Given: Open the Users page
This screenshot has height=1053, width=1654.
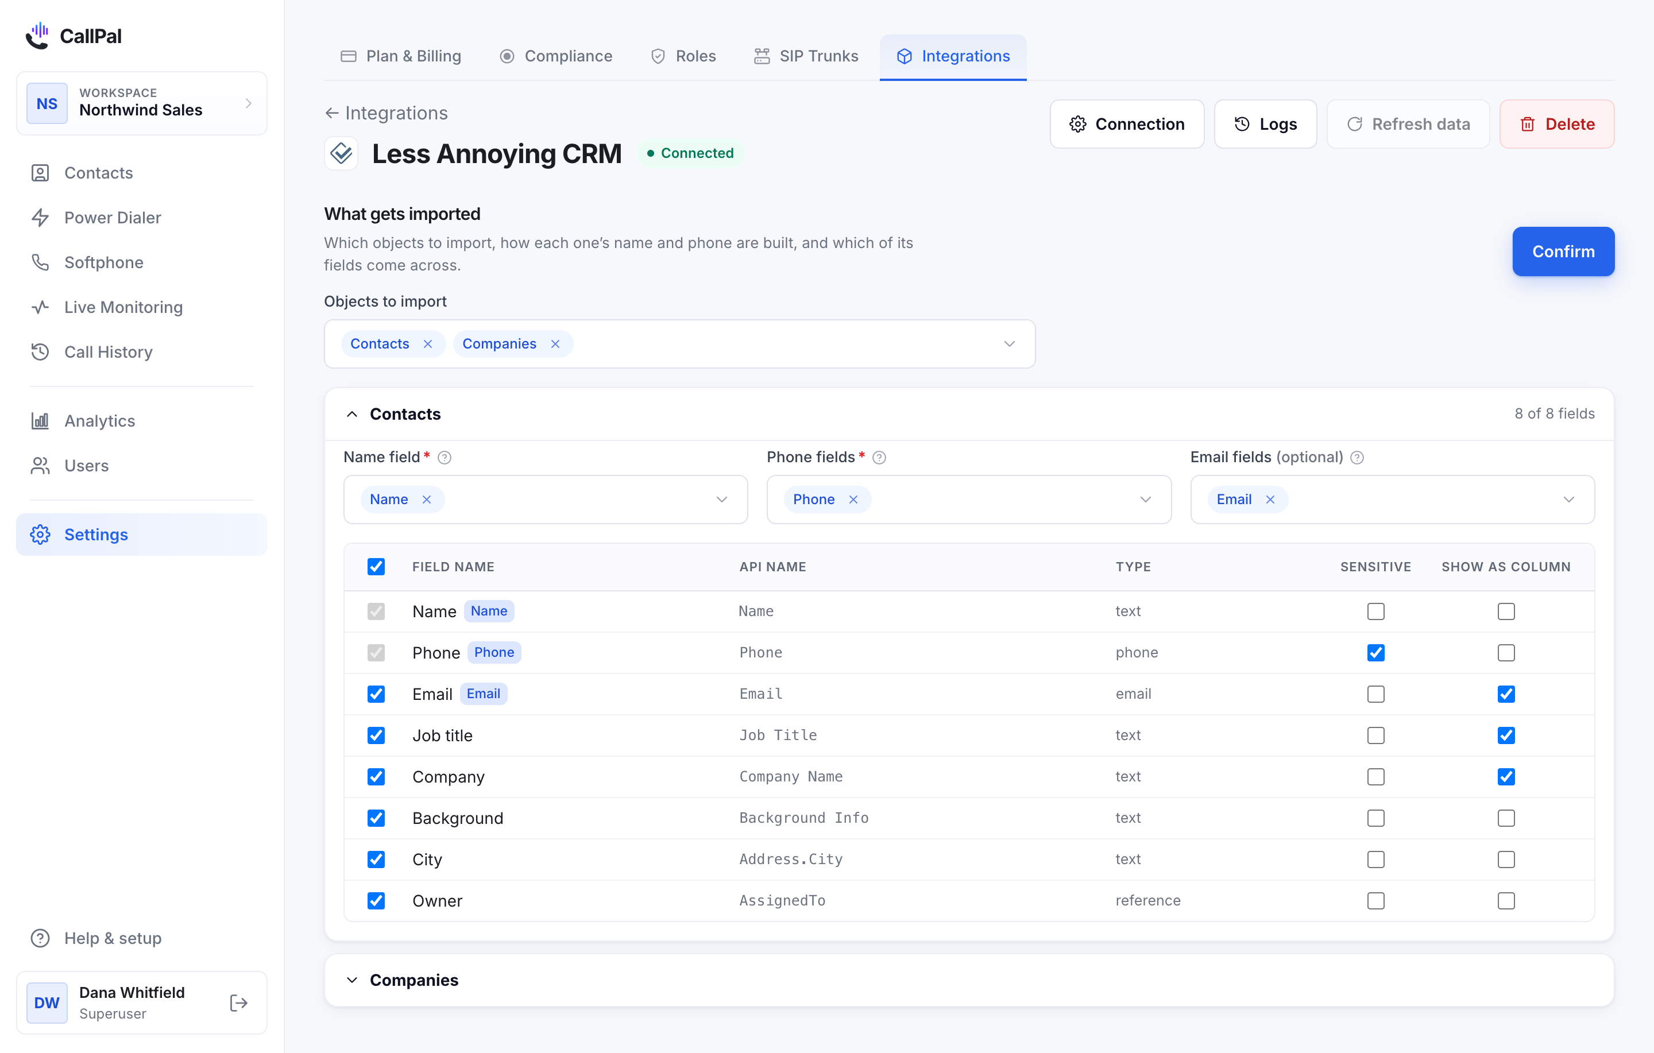Looking at the screenshot, I should [141, 466].
